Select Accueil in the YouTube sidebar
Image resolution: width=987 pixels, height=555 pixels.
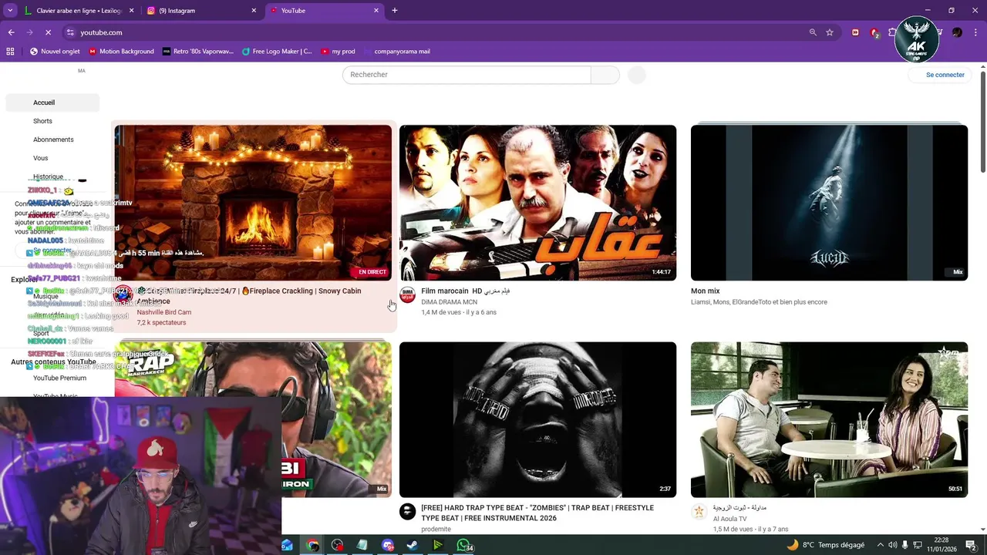click(x=52, y=103)
